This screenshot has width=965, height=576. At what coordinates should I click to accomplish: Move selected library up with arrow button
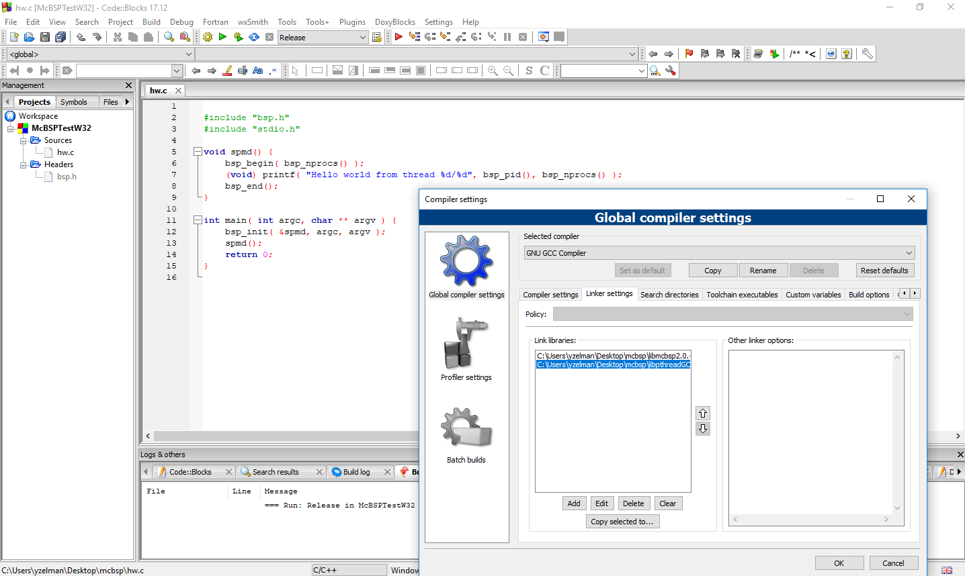pos(703,413)
